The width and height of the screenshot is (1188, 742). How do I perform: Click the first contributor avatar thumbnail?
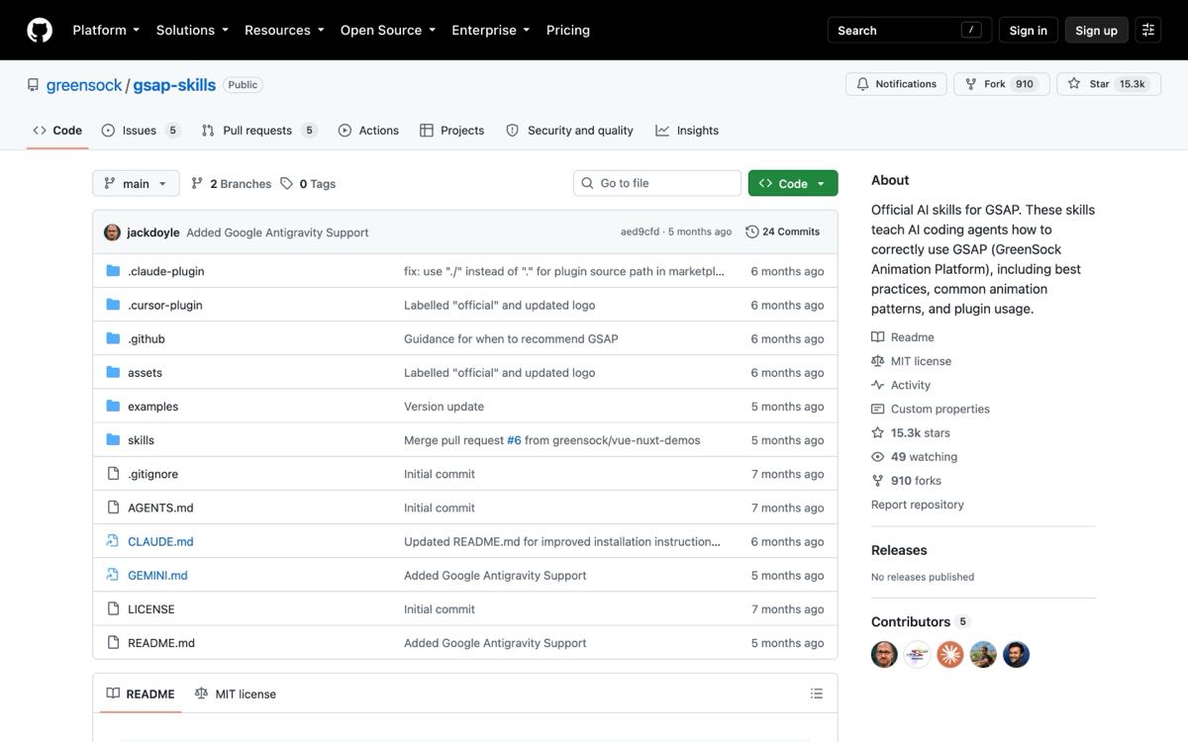[884, 654]
